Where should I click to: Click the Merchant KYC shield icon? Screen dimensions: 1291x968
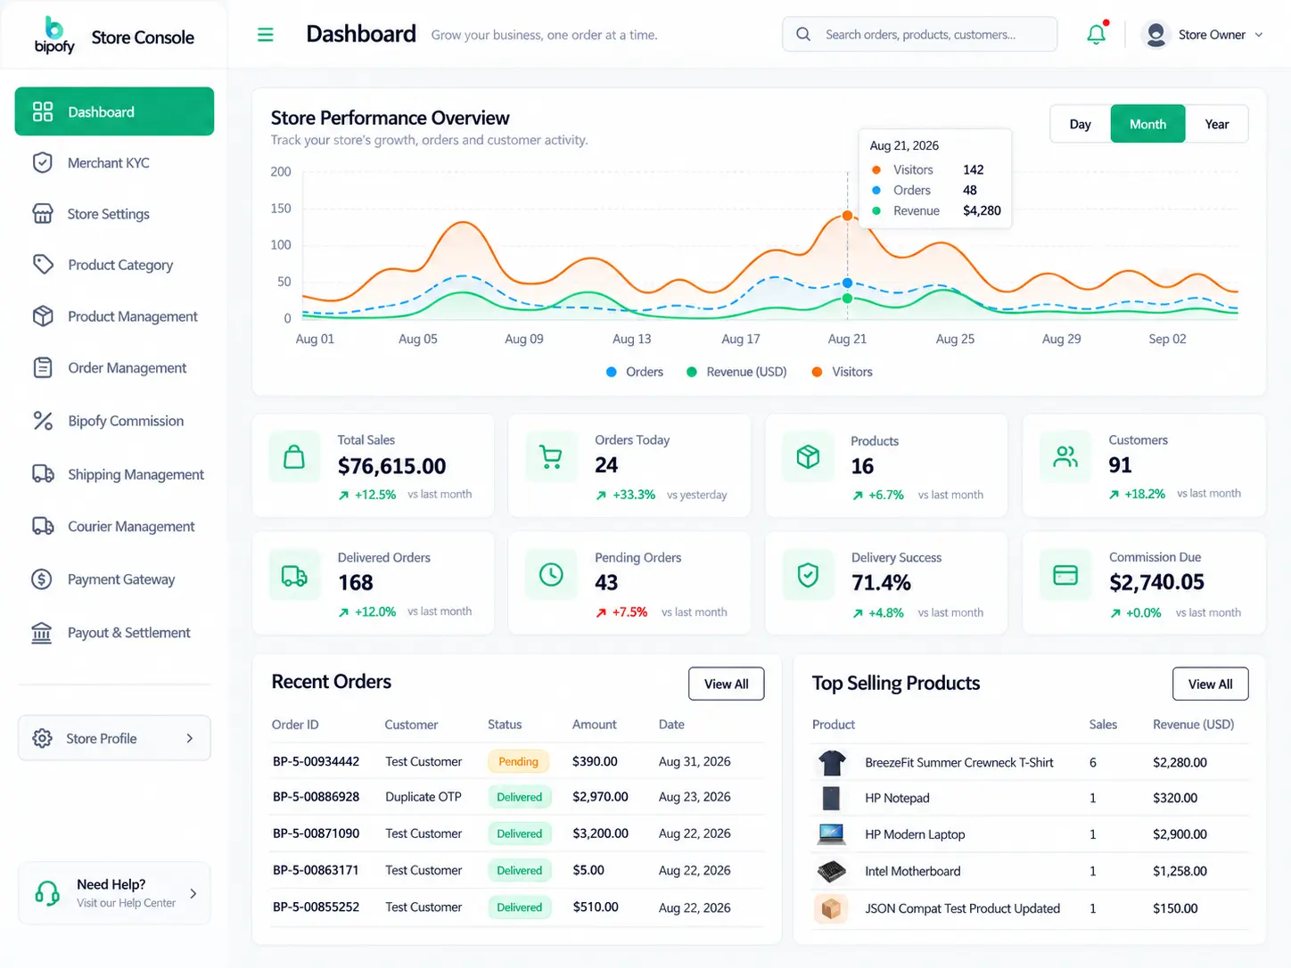tap(42, 162)
